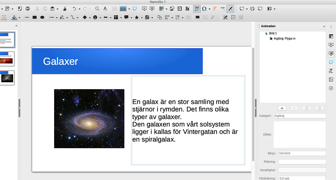Screen dimensions: 336x180
Task: Select the Insert Line tool
Action: click(27, 17)
